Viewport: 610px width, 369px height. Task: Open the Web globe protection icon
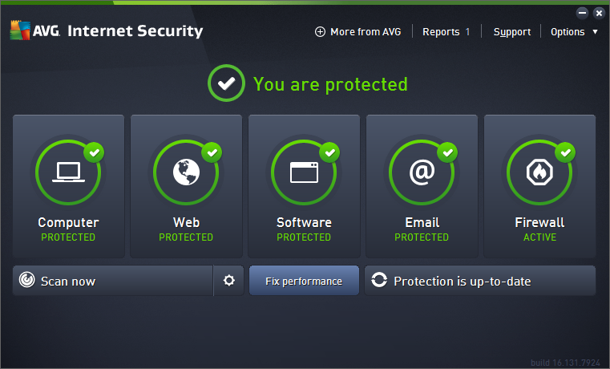[x=186, y=172]
